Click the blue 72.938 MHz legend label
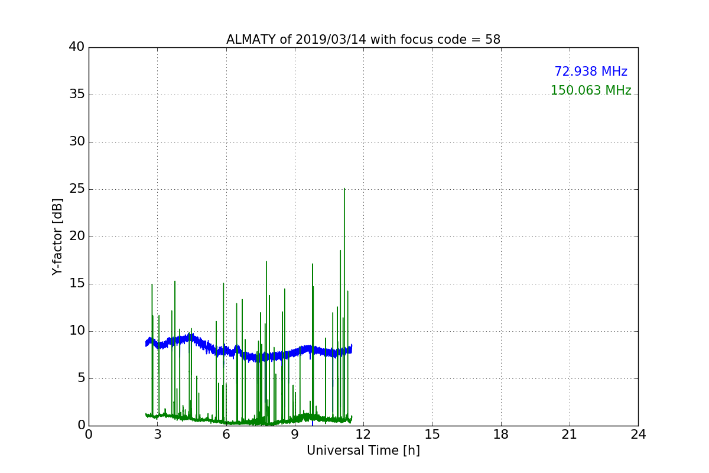709x473 pixels. 591,72
